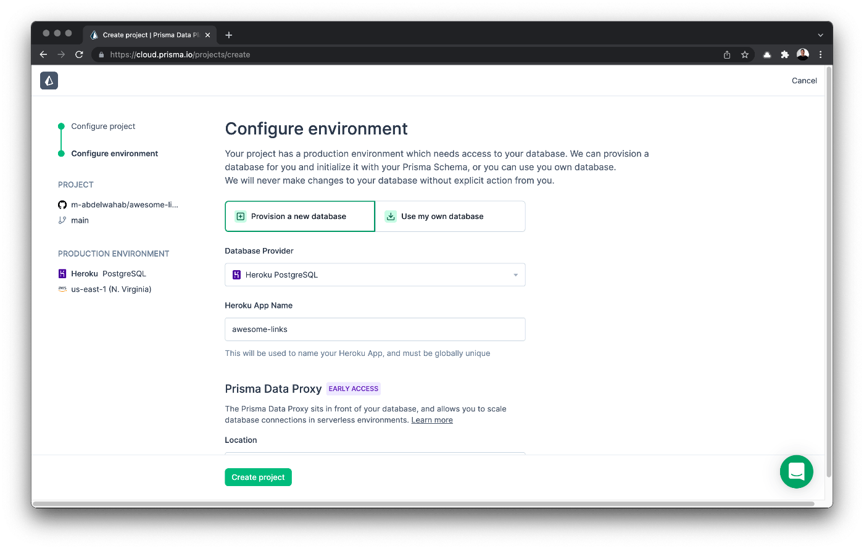The width and height of the screenshot is (864, 549).
Task: Click the Create project browser tab
Action: (x=151, y=35)
